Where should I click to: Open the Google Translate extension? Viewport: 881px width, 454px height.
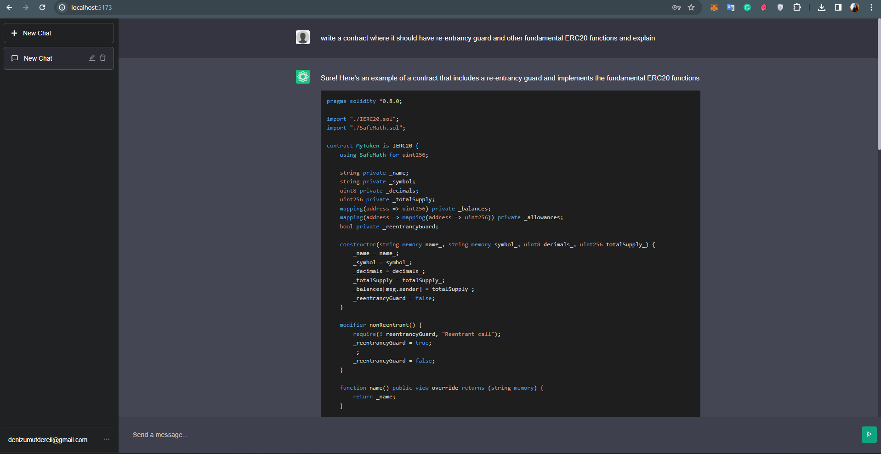[x=730, y=7]
